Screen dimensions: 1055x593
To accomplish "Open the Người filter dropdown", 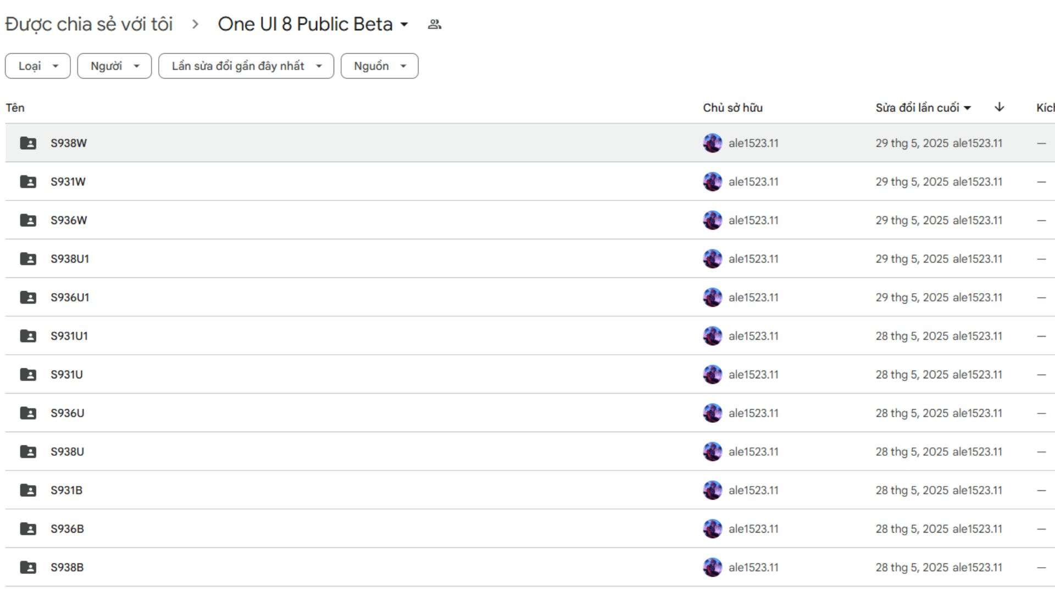I will click(x=114, y=66).
